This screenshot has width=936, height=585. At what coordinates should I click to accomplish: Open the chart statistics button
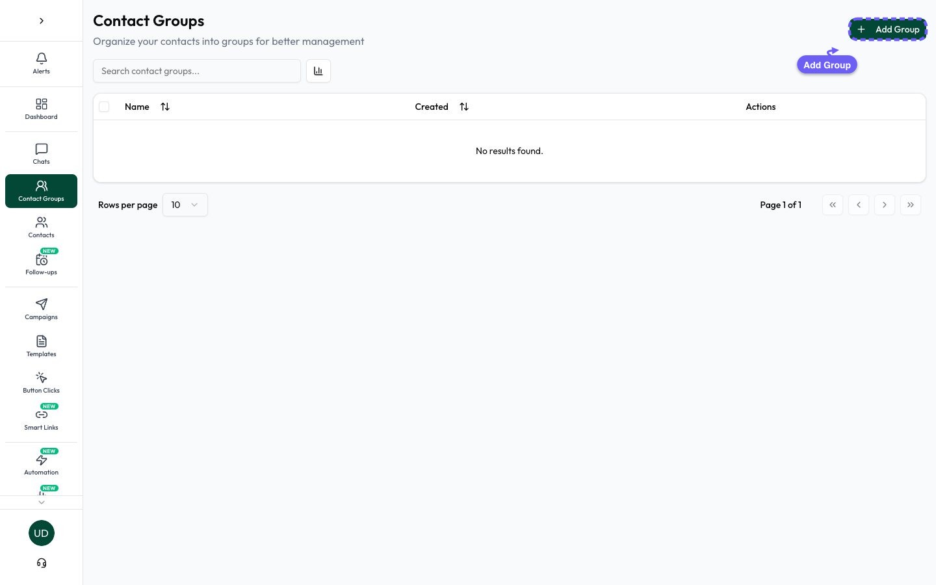click(x=318, y=71)
